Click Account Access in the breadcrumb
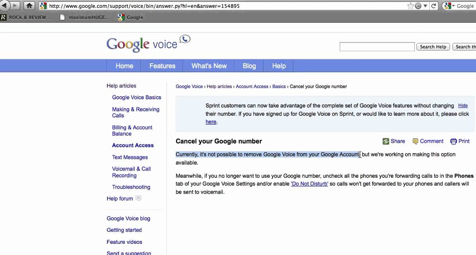The image size is (476, 255). (x=252, y=86)
